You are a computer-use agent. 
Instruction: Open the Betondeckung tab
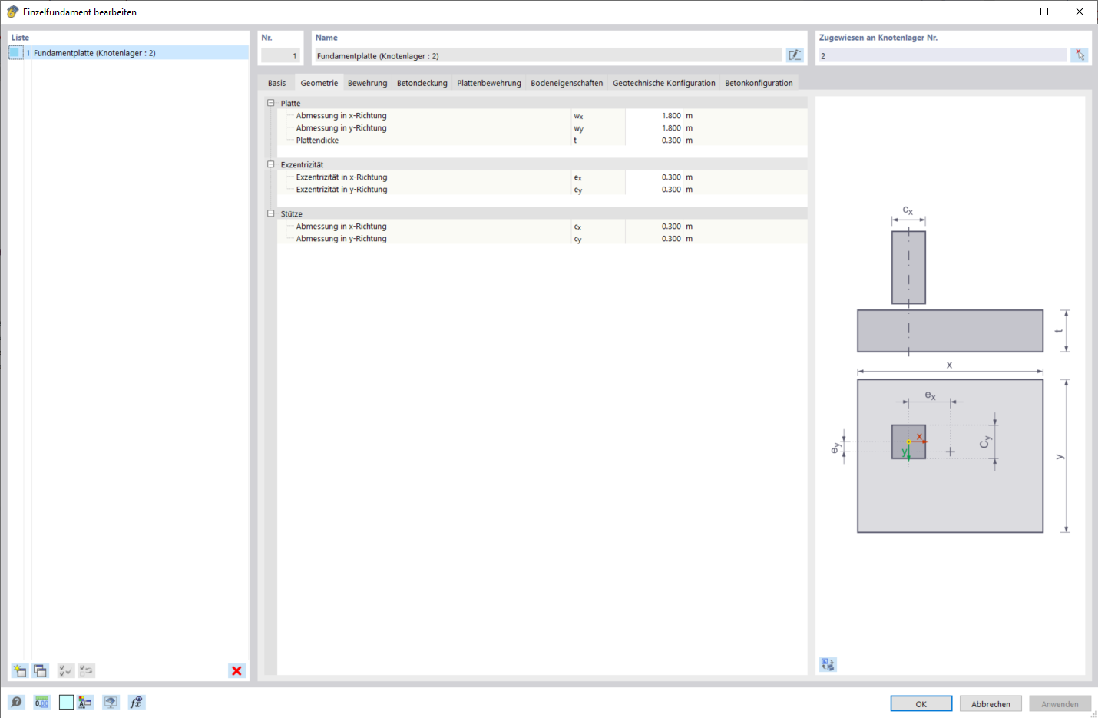[x=422, y=83]
